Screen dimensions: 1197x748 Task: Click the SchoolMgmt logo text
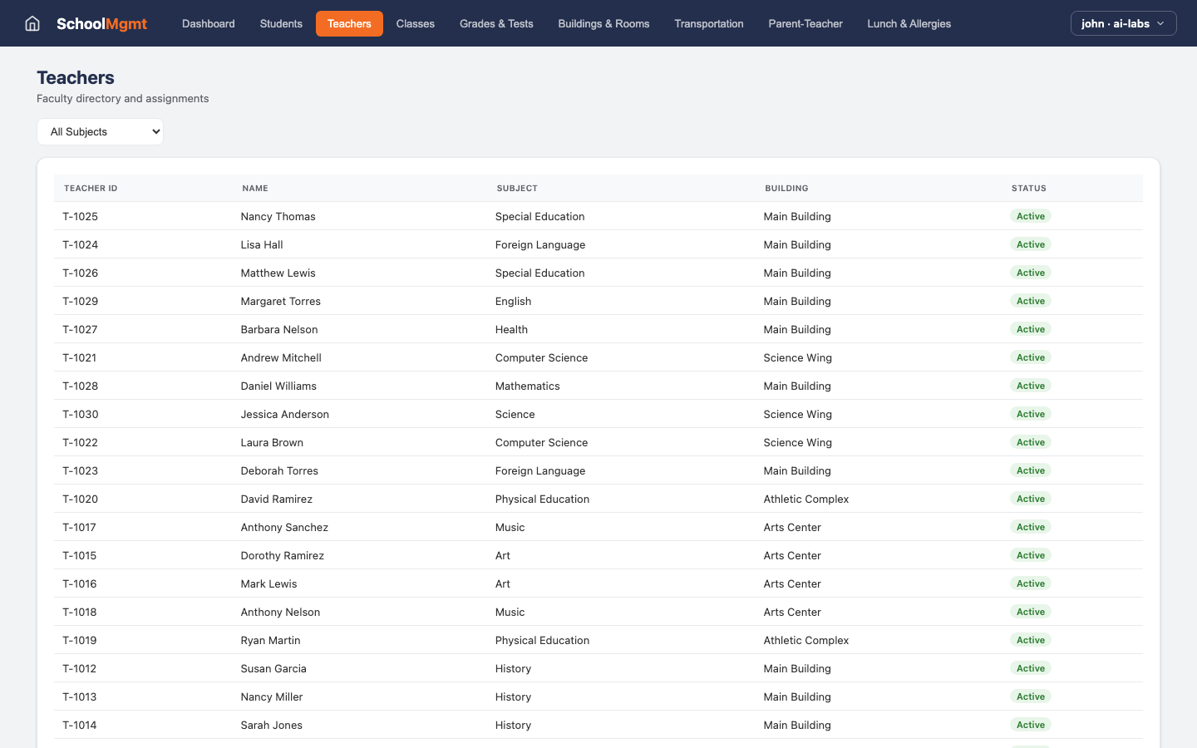pyautogui.click(x=101, y=23)
